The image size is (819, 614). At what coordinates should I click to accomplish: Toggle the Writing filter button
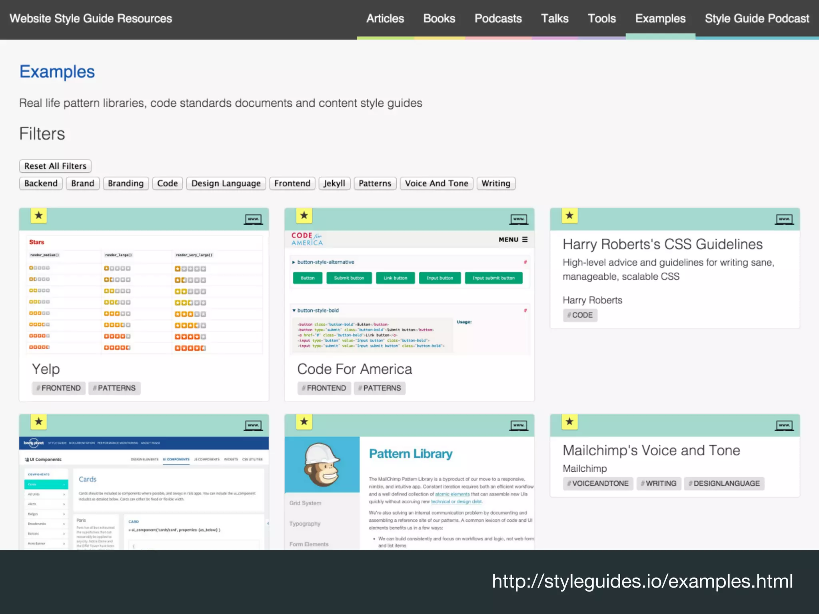496,183
